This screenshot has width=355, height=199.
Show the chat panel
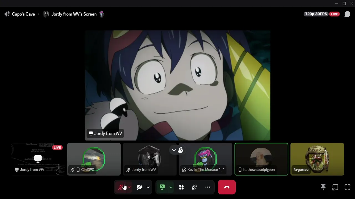point(347,14)
